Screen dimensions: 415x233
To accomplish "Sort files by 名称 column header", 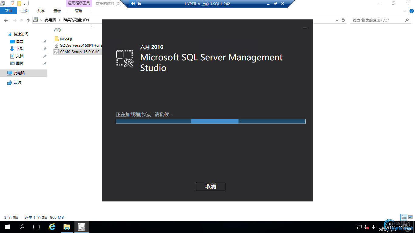I will tap(57, 30).
